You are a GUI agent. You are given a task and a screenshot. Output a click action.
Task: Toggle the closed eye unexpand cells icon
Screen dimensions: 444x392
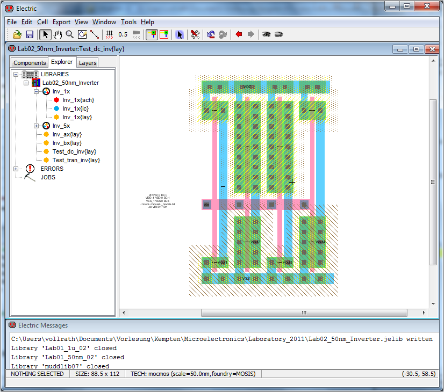(278, 34)
